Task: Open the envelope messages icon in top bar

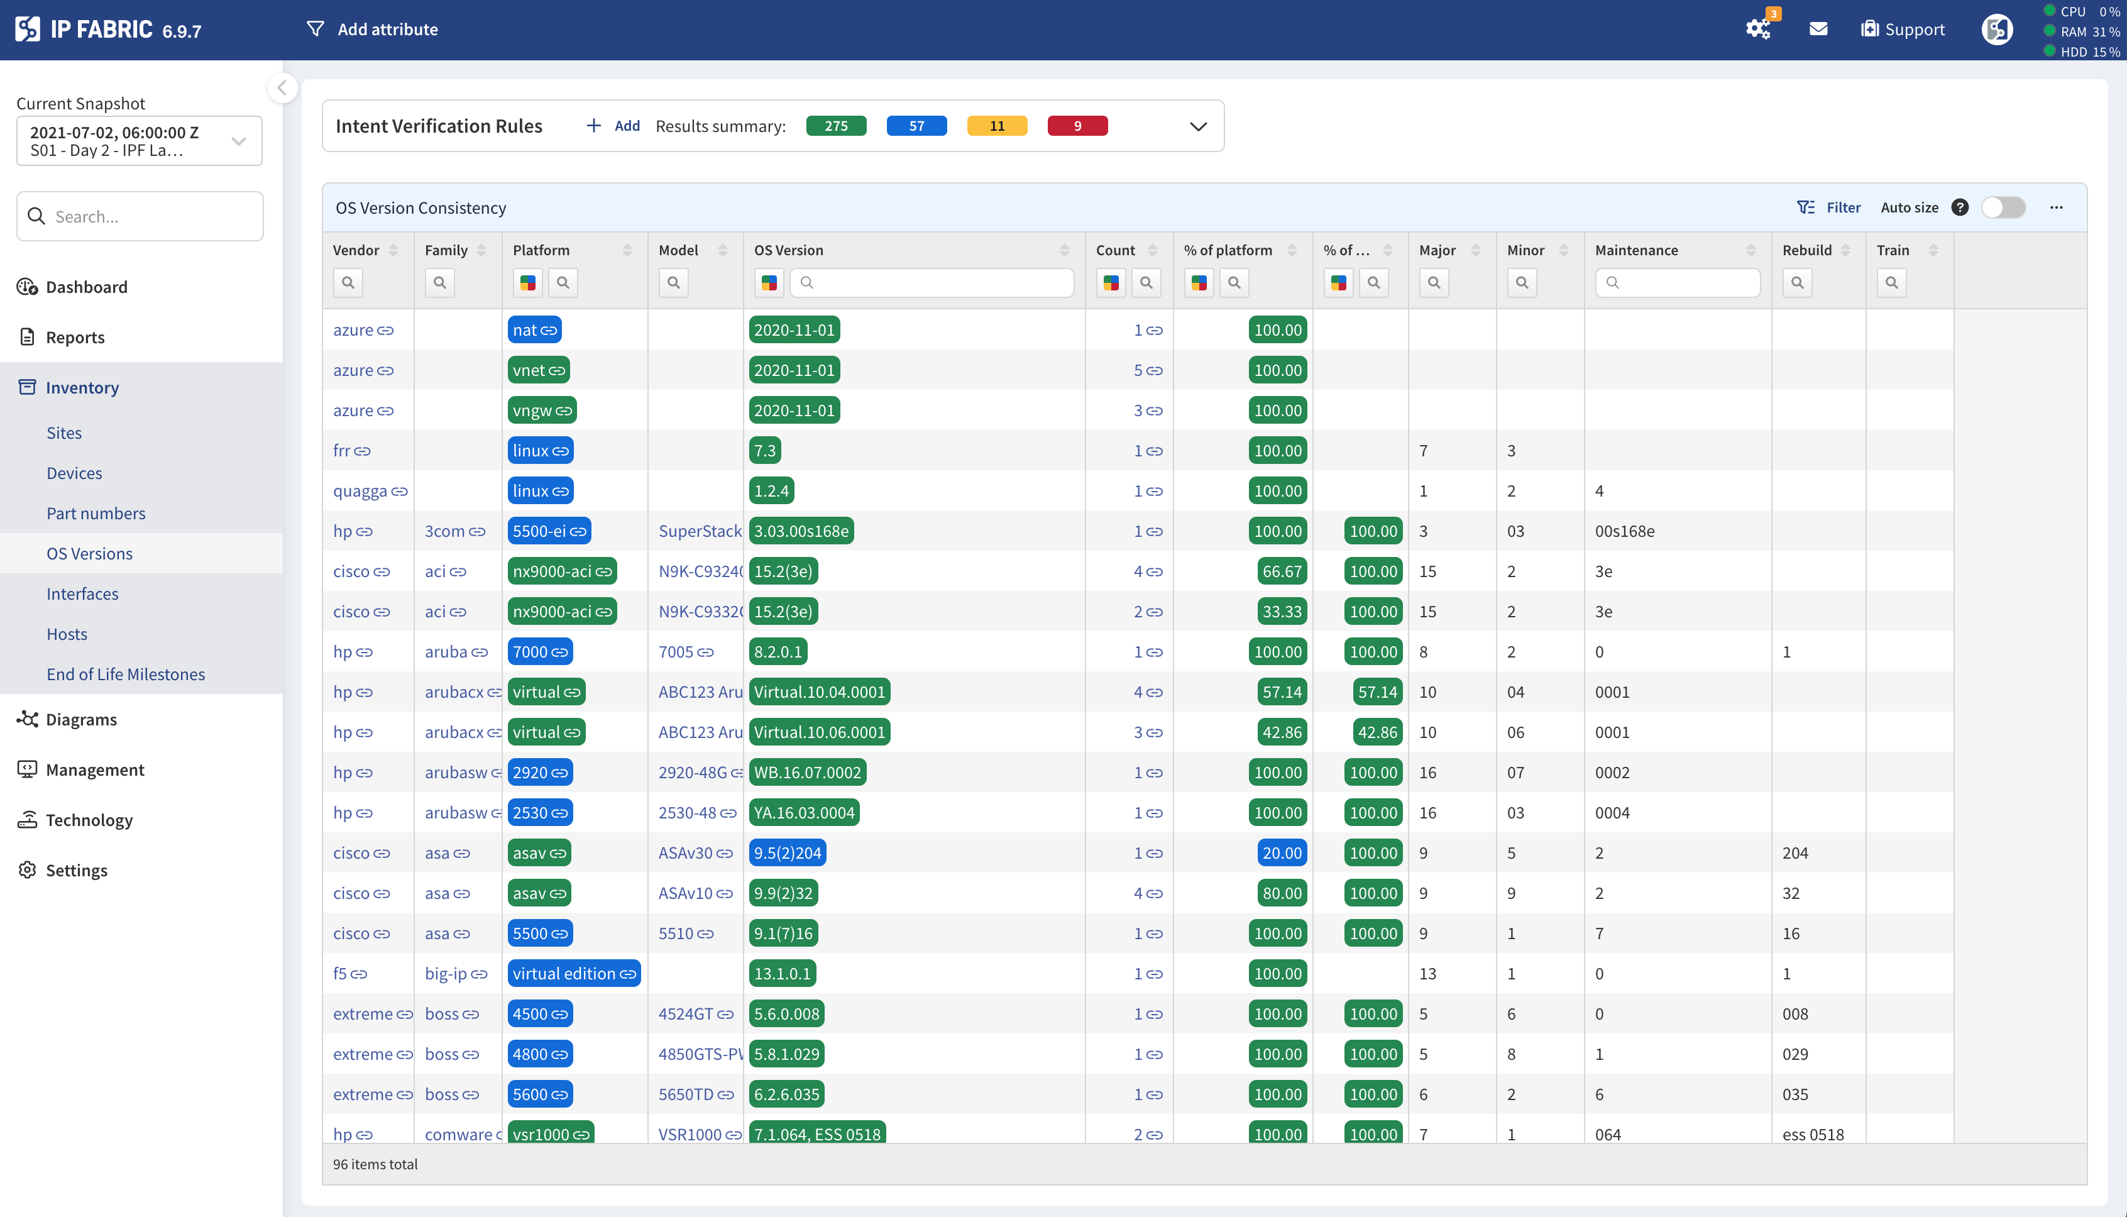Action: (x=1818, y=30)
